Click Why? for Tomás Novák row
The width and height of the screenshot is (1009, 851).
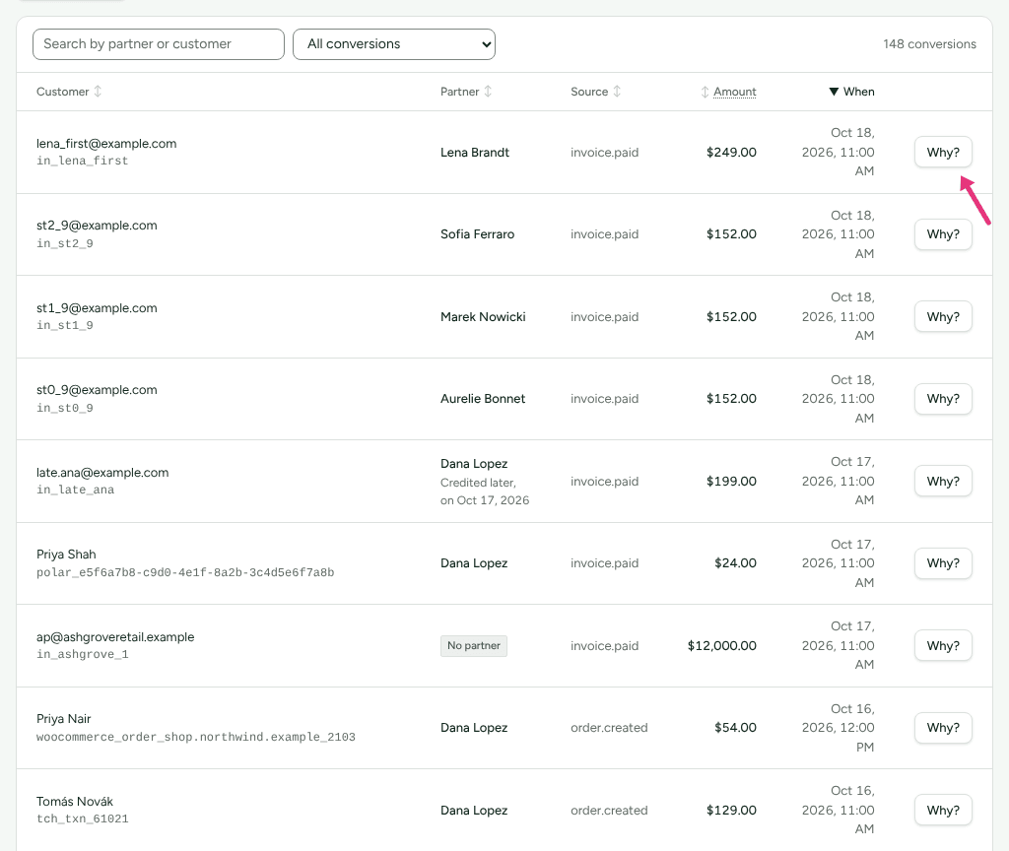point(943,810)
